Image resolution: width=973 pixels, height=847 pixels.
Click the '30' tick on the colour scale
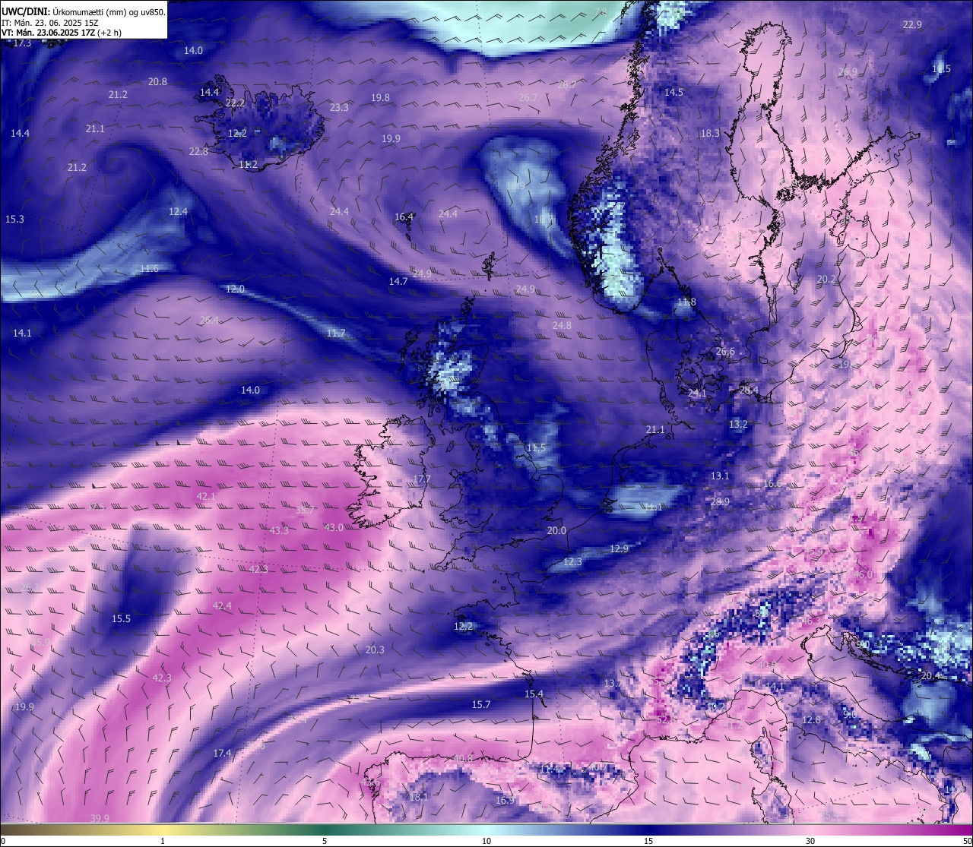810,842
